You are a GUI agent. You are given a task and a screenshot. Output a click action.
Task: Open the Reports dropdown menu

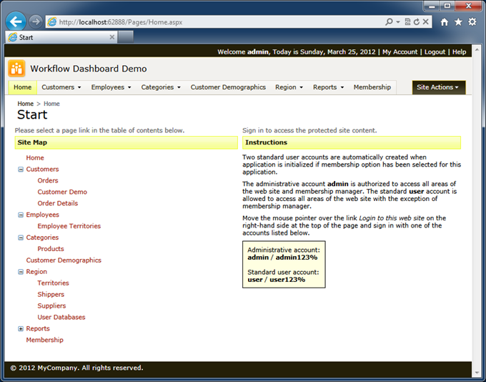click(328, 87)
